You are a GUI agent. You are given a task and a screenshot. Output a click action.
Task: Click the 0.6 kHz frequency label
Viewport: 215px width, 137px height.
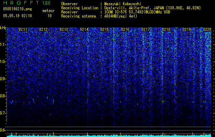click(3, 130)
